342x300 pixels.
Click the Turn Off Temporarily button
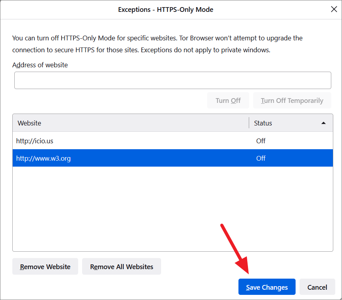[x=292, y=101]
